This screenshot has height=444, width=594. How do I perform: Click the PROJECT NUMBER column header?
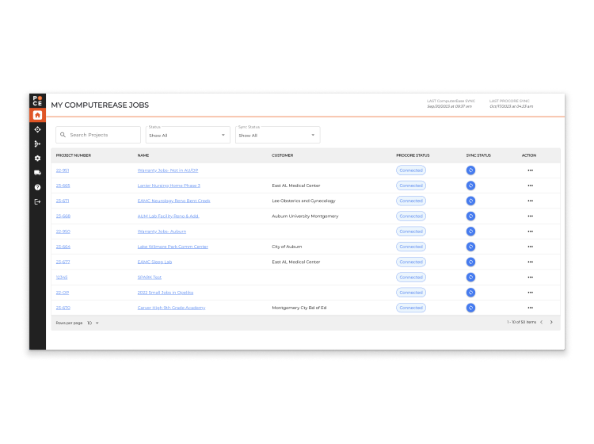click(x=74, y=155)
